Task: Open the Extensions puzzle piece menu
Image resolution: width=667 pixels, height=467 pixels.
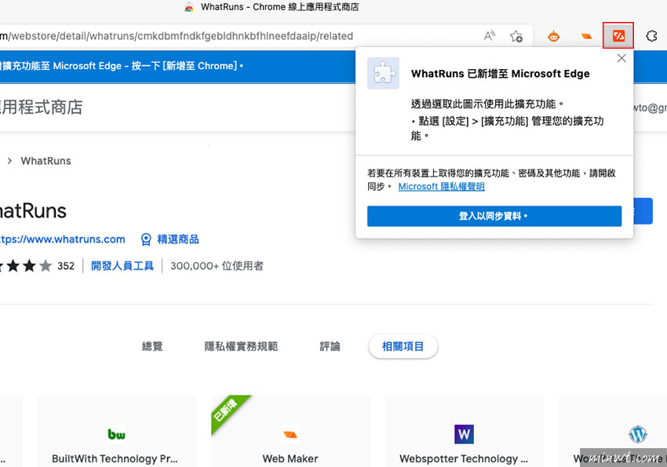Action: [651, 36]
